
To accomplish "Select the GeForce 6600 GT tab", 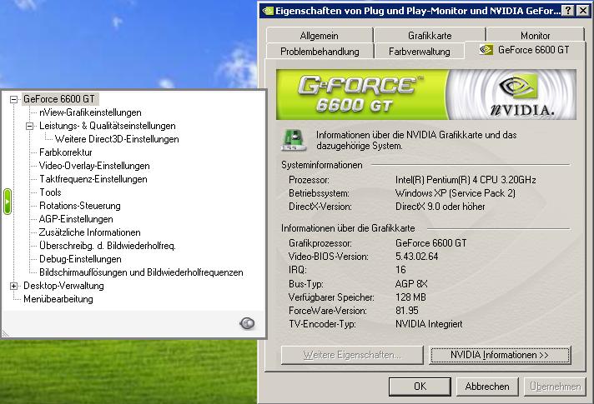I will coord(526,49).
